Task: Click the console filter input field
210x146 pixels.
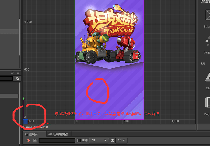Action: pyautogui.click(x=57, y=141)
